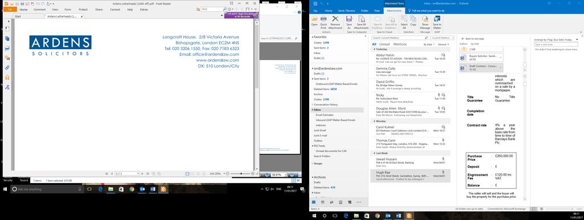This screenshot has width=584, height=220.
Task: Open the By Date sort dropdown
Action: tap(429, 44)
